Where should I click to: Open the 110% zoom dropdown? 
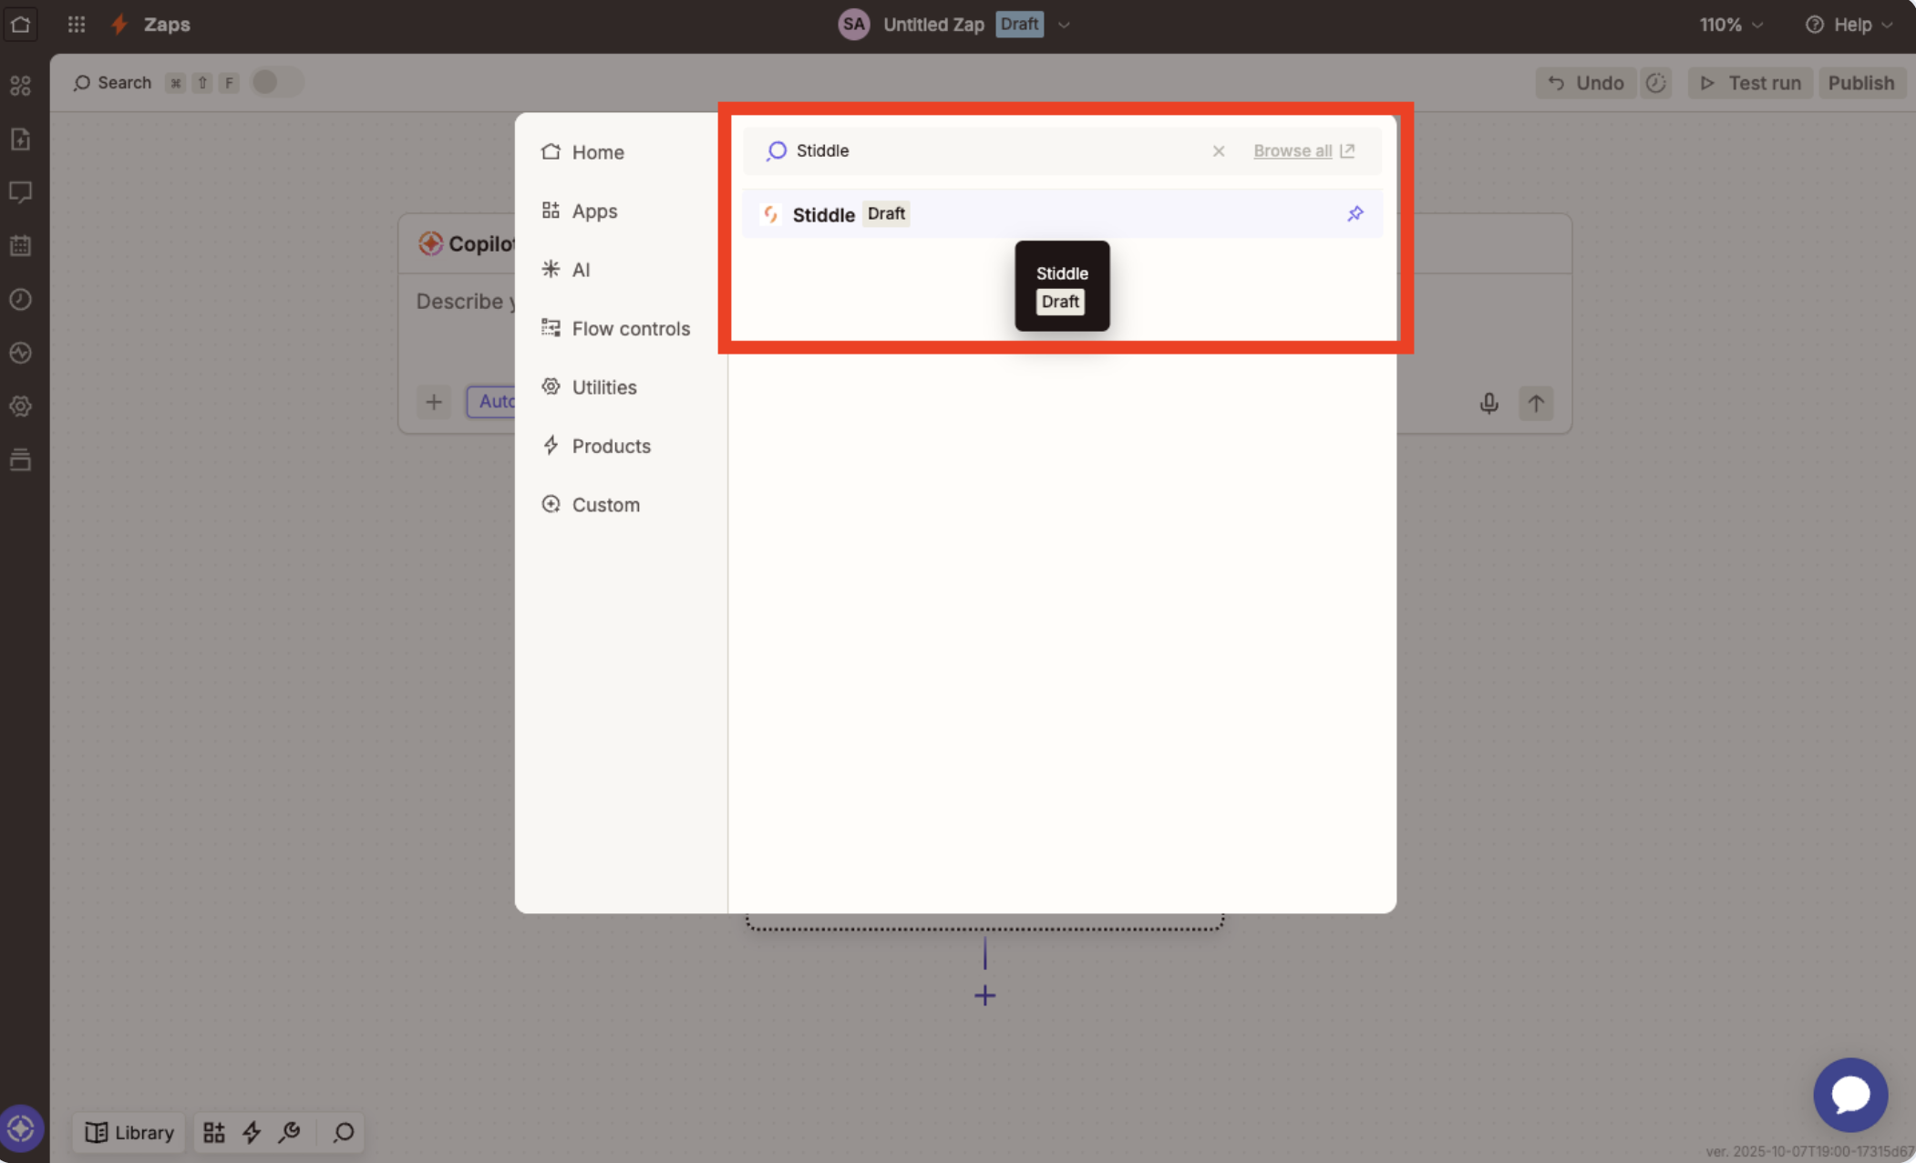click(1730, 26)
